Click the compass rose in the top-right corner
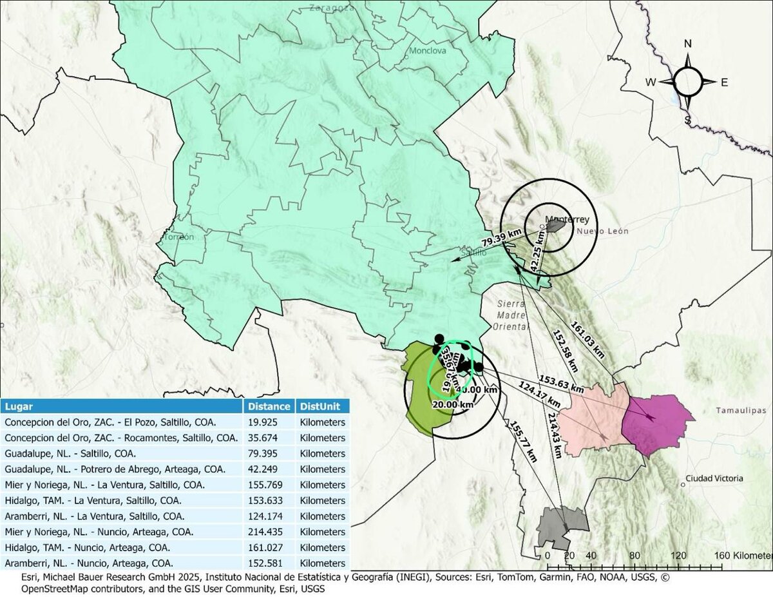 tap(687, 83)
